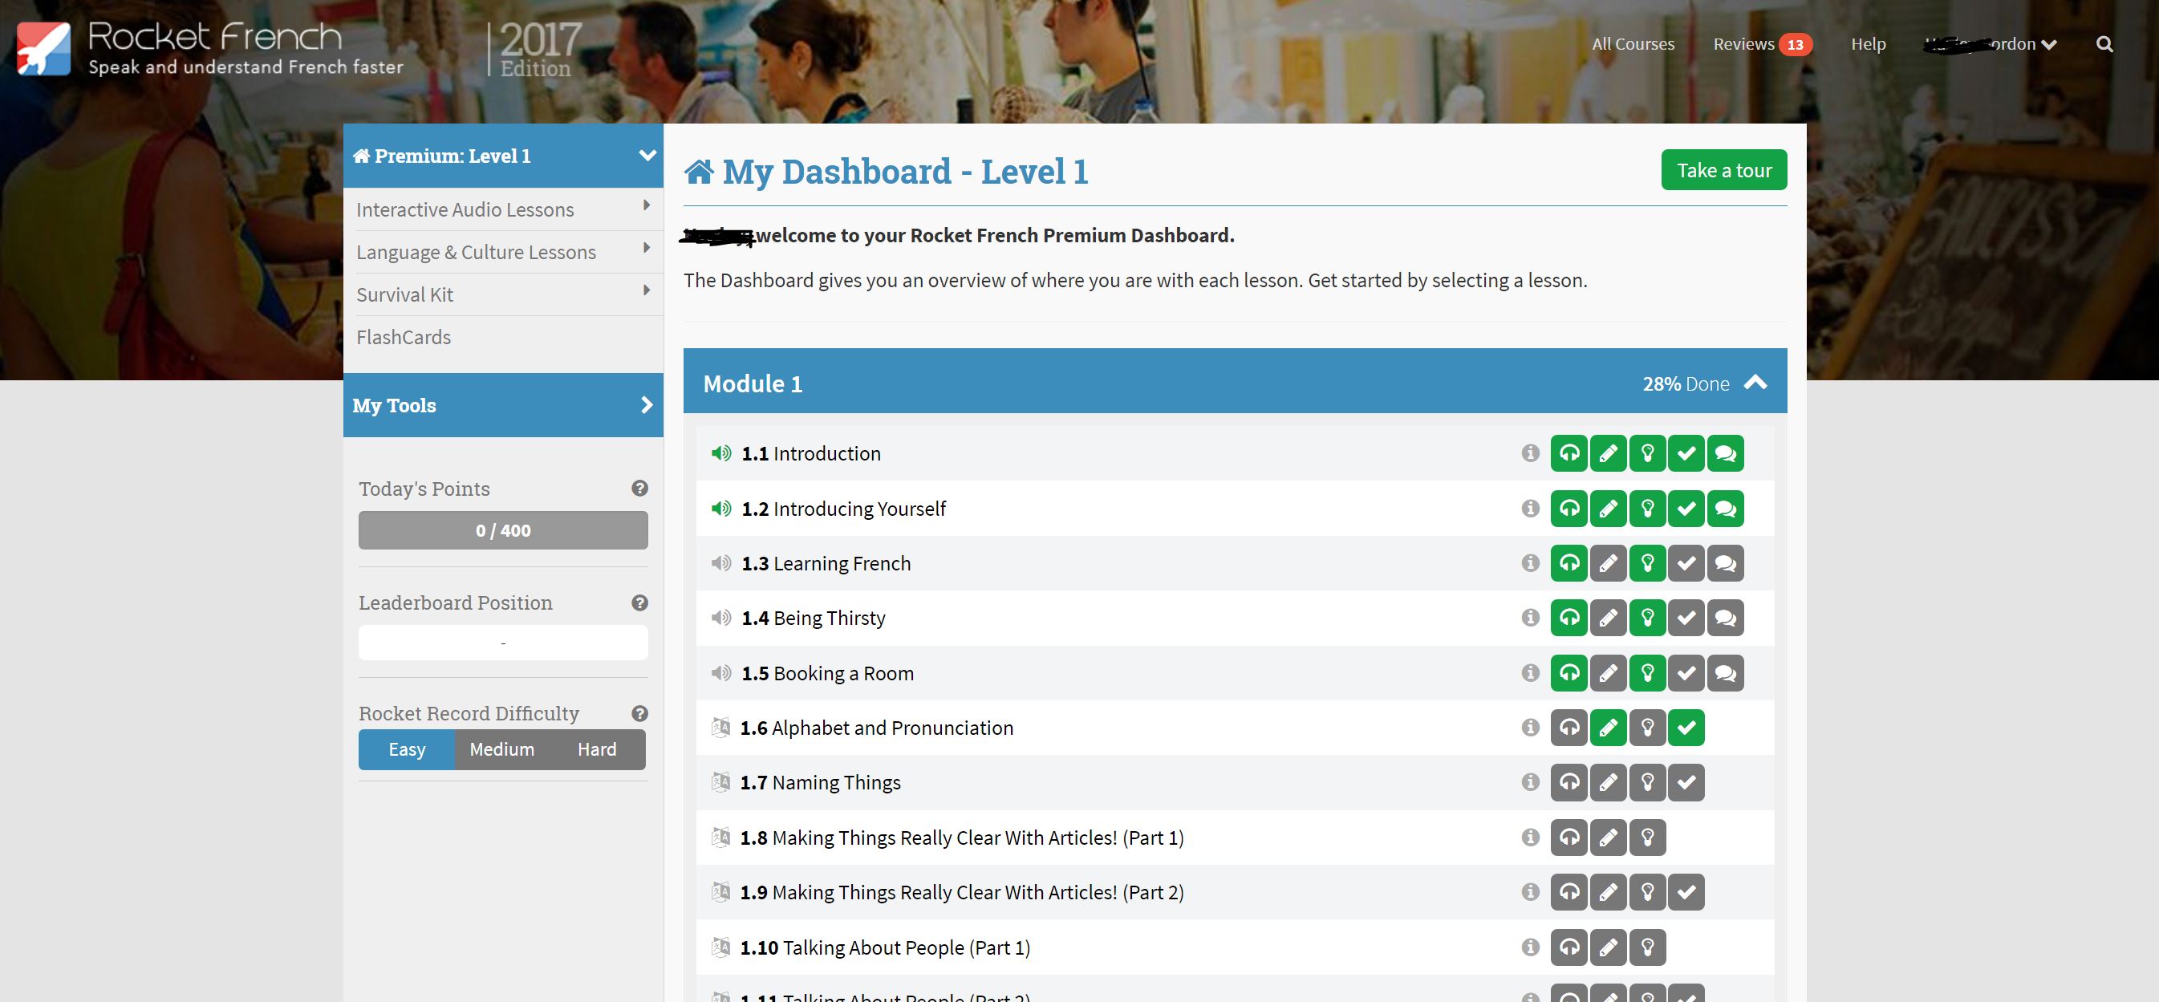Image resolution: width=2159 pixels, height=1002 pixels.
Task: Click the 13 reviews badge
Action: tap(1795, 44)
